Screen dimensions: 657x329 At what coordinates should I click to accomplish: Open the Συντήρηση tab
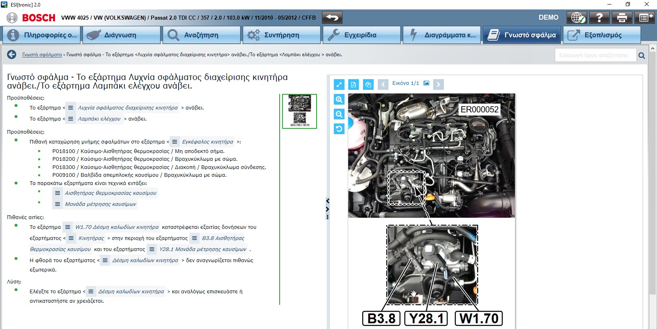point(281,35)
